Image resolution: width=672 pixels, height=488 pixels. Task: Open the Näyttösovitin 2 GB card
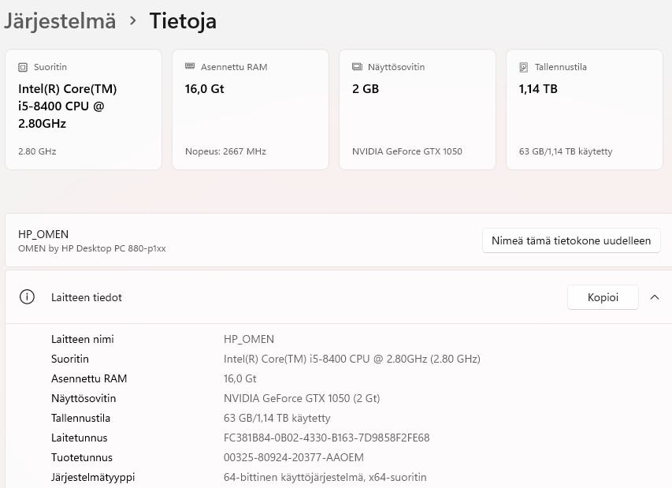pos(418,110)
